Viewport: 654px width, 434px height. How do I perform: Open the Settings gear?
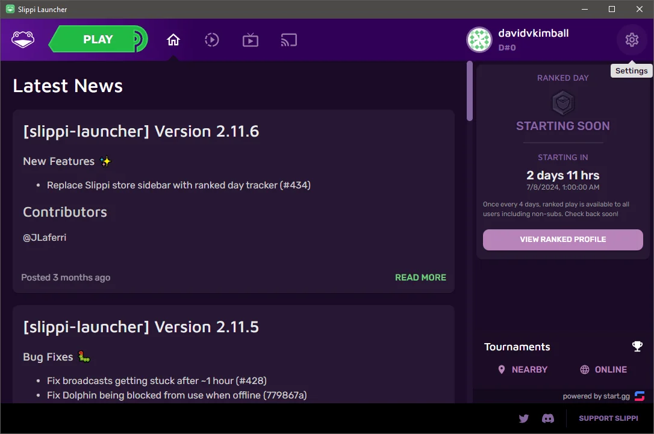tap(631, 39)
